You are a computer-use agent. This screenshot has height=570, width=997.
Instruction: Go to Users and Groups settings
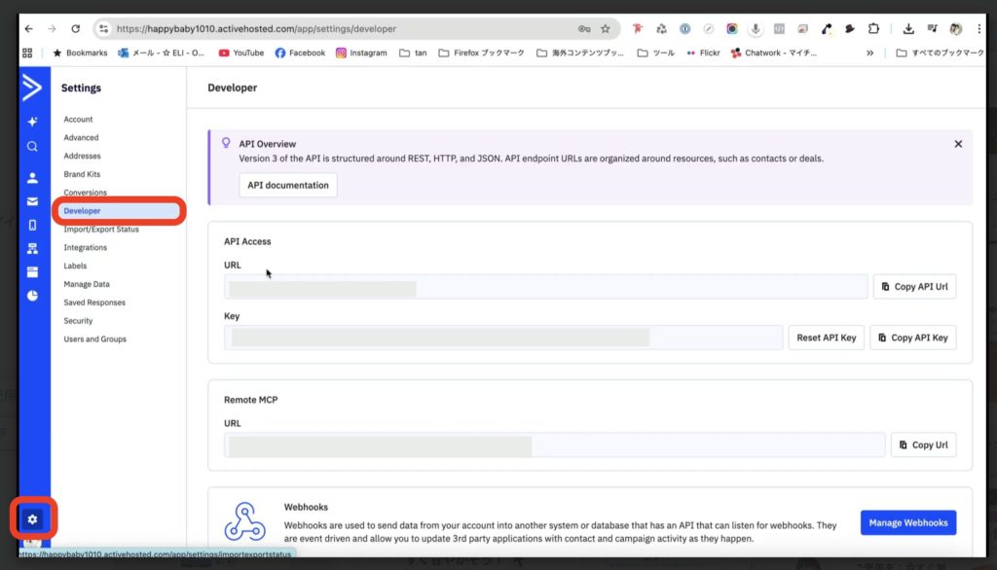pyautogui.click(x=94, y=339)
